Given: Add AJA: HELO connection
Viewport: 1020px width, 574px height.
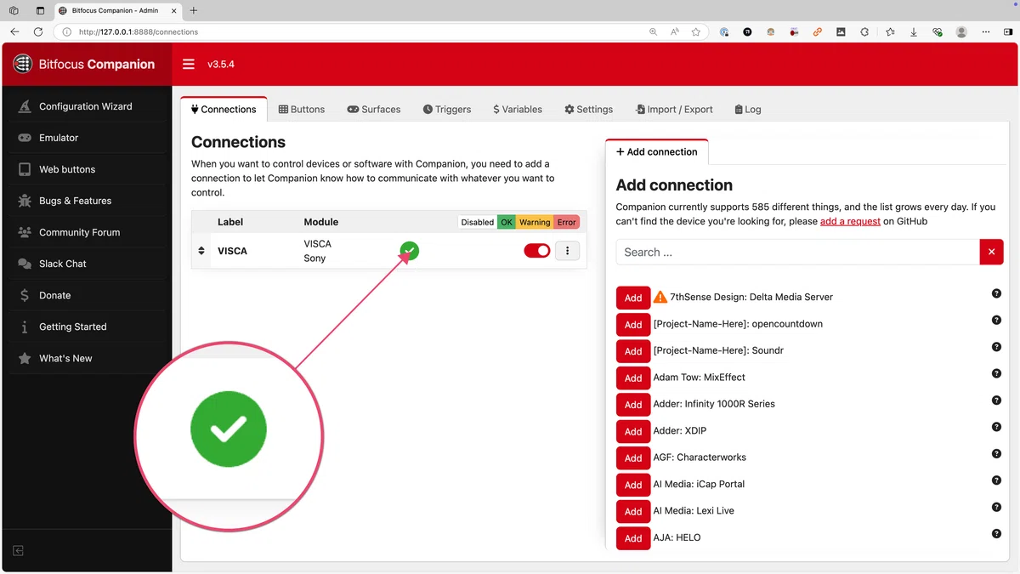Looking at the screenshot, I should 633,538.
